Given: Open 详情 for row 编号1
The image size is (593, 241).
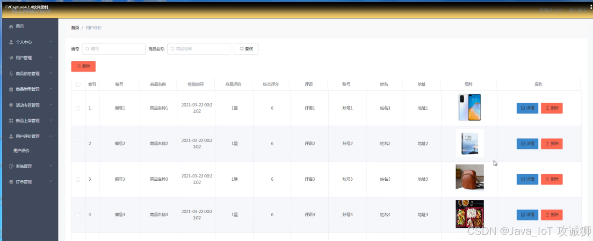Looking at the screenshot, I should click(527, 108).
